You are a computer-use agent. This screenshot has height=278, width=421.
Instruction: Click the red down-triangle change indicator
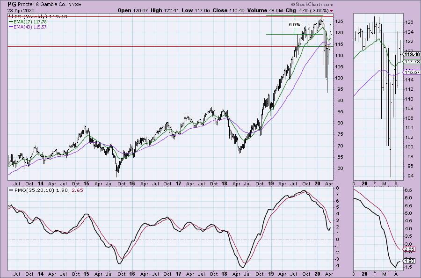[x=332, y=11]
